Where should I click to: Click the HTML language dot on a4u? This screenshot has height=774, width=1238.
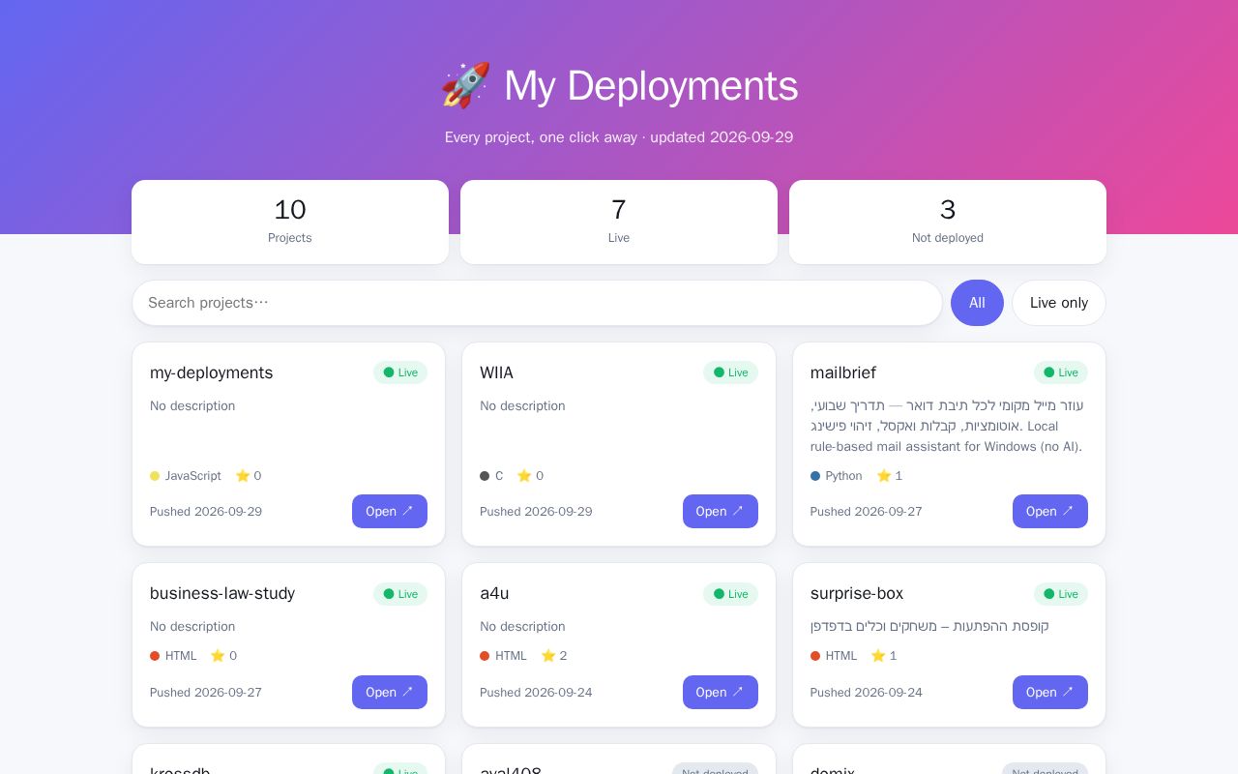click(x=485, y=656)
